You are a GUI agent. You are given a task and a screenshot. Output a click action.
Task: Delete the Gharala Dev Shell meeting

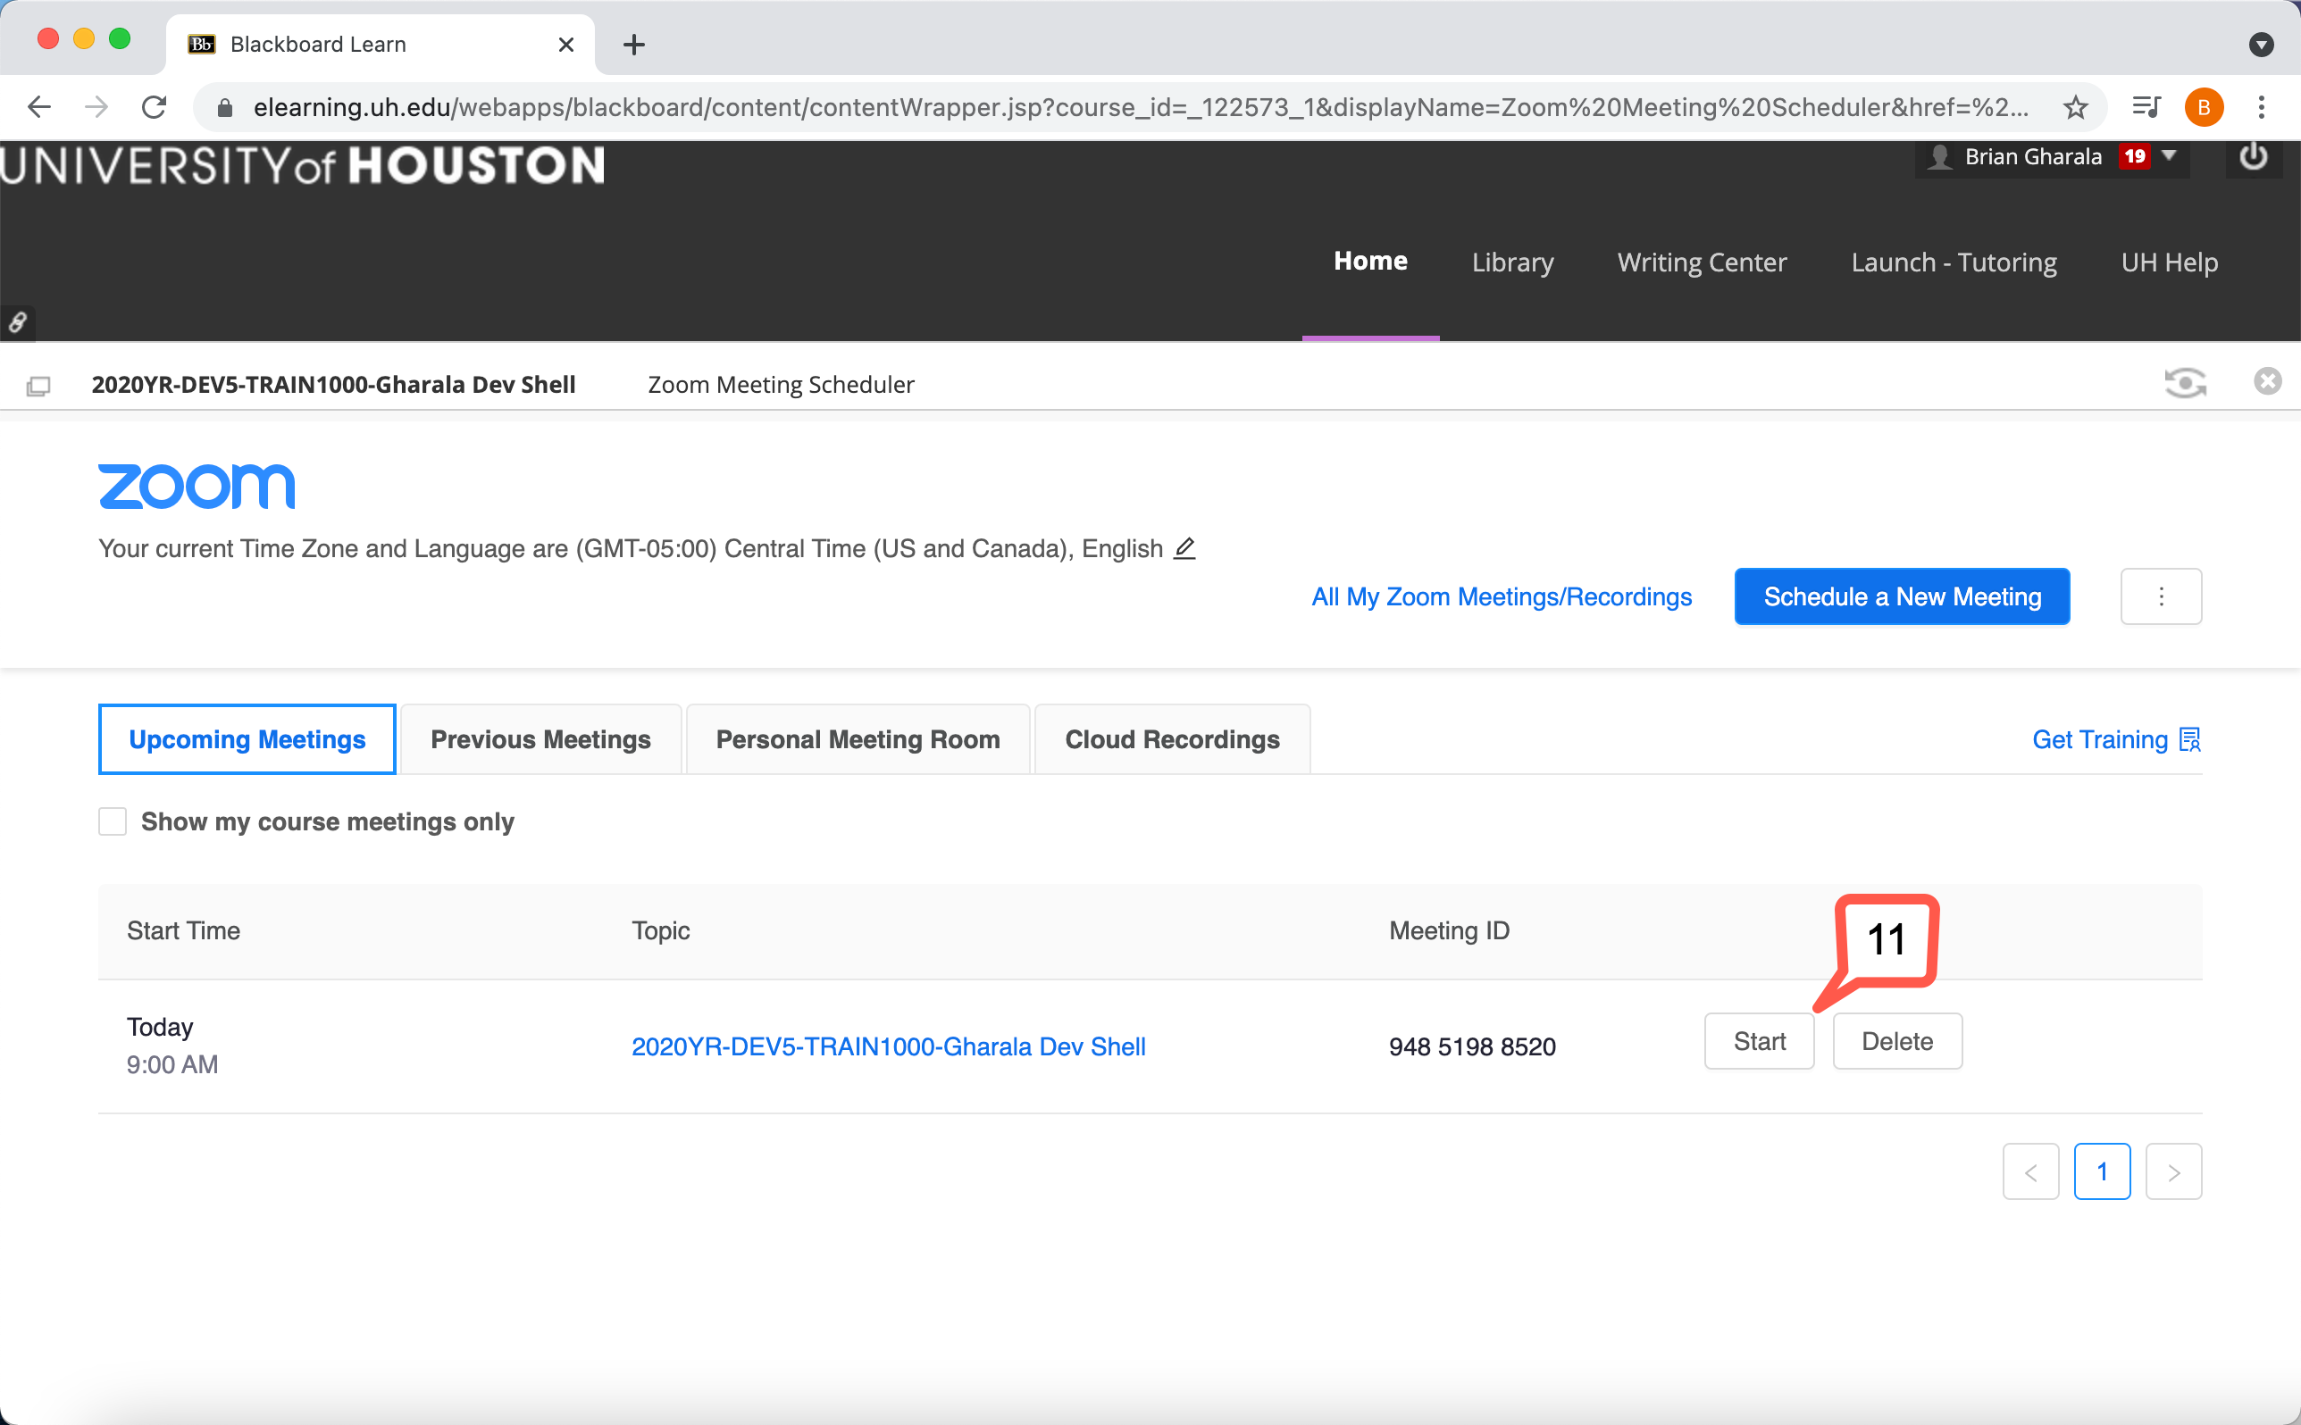1897,1041
